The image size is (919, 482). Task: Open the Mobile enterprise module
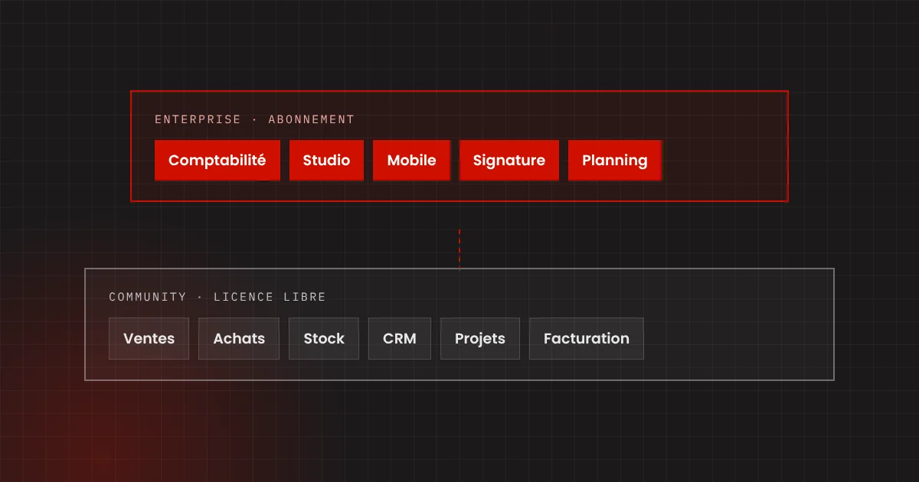pyautogui.click(x=411, y=161)
